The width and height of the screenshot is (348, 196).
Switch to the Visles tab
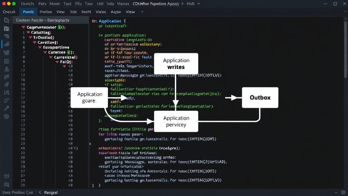(x=101, y=12)
